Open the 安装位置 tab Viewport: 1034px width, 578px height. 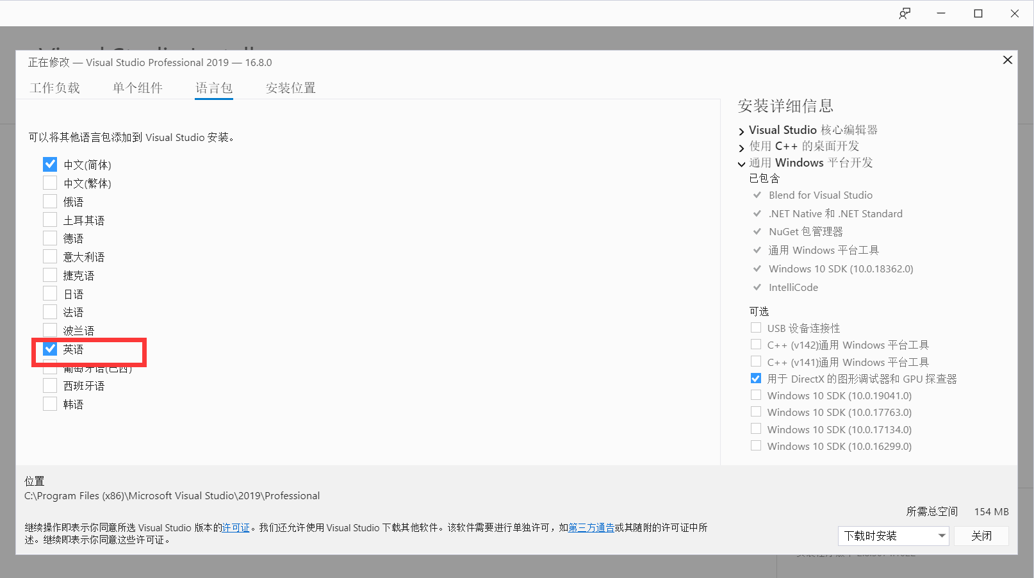291,88
